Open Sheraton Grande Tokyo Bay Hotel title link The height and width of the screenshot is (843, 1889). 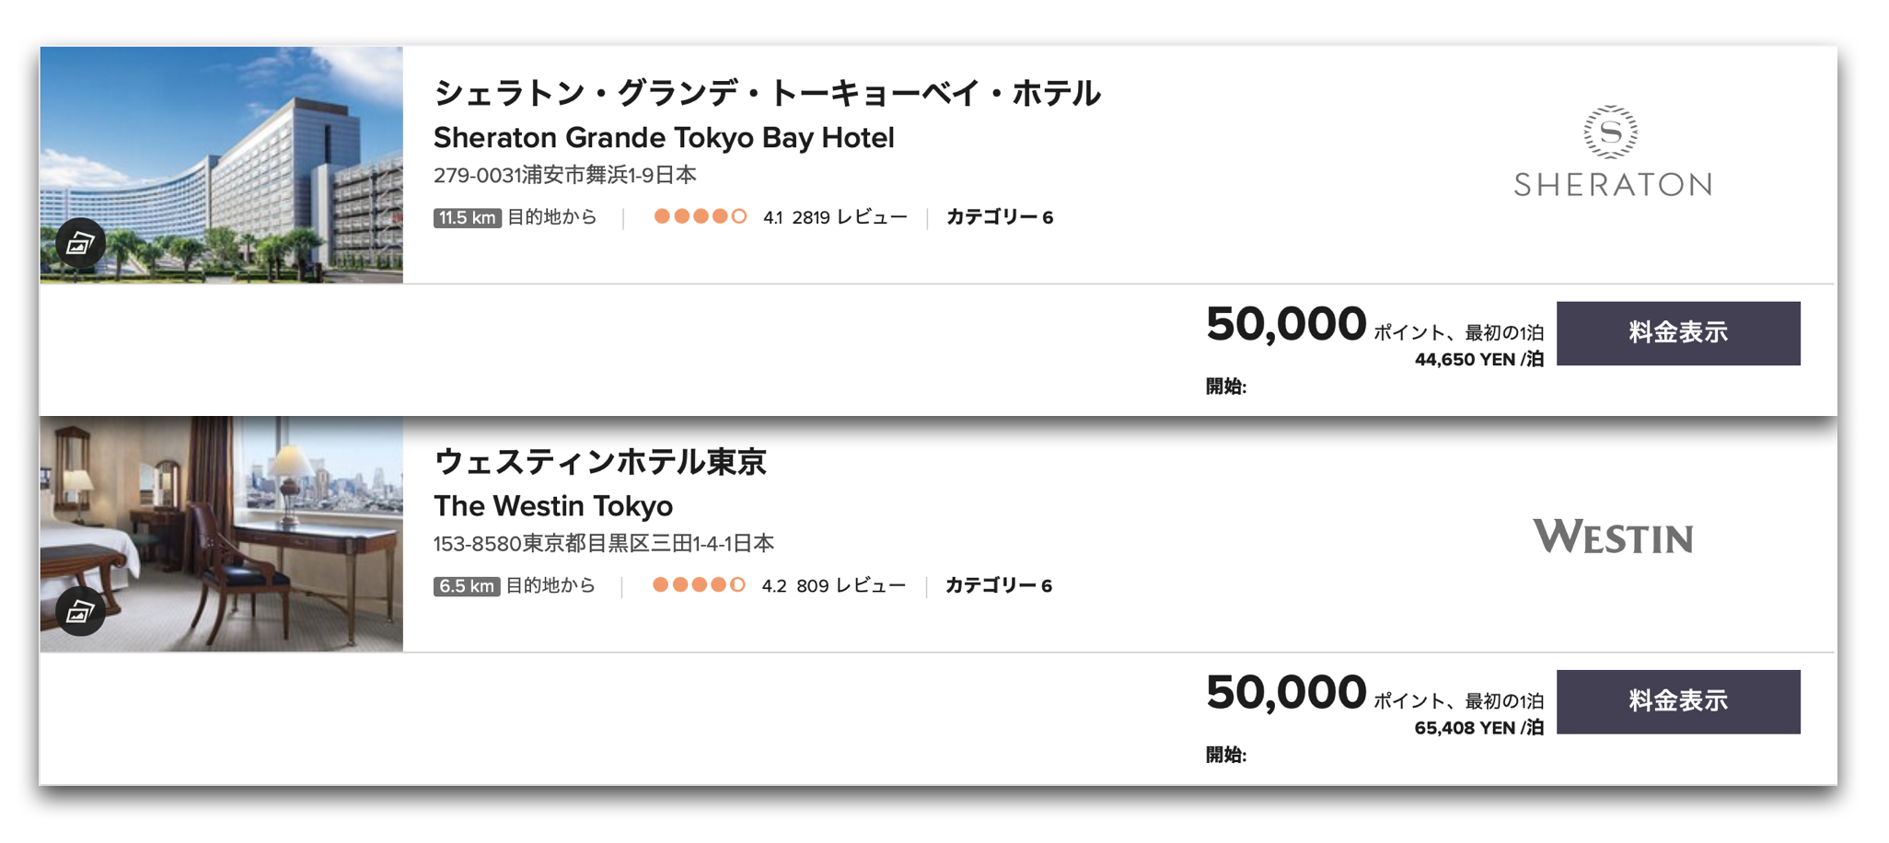pos(664,138)
